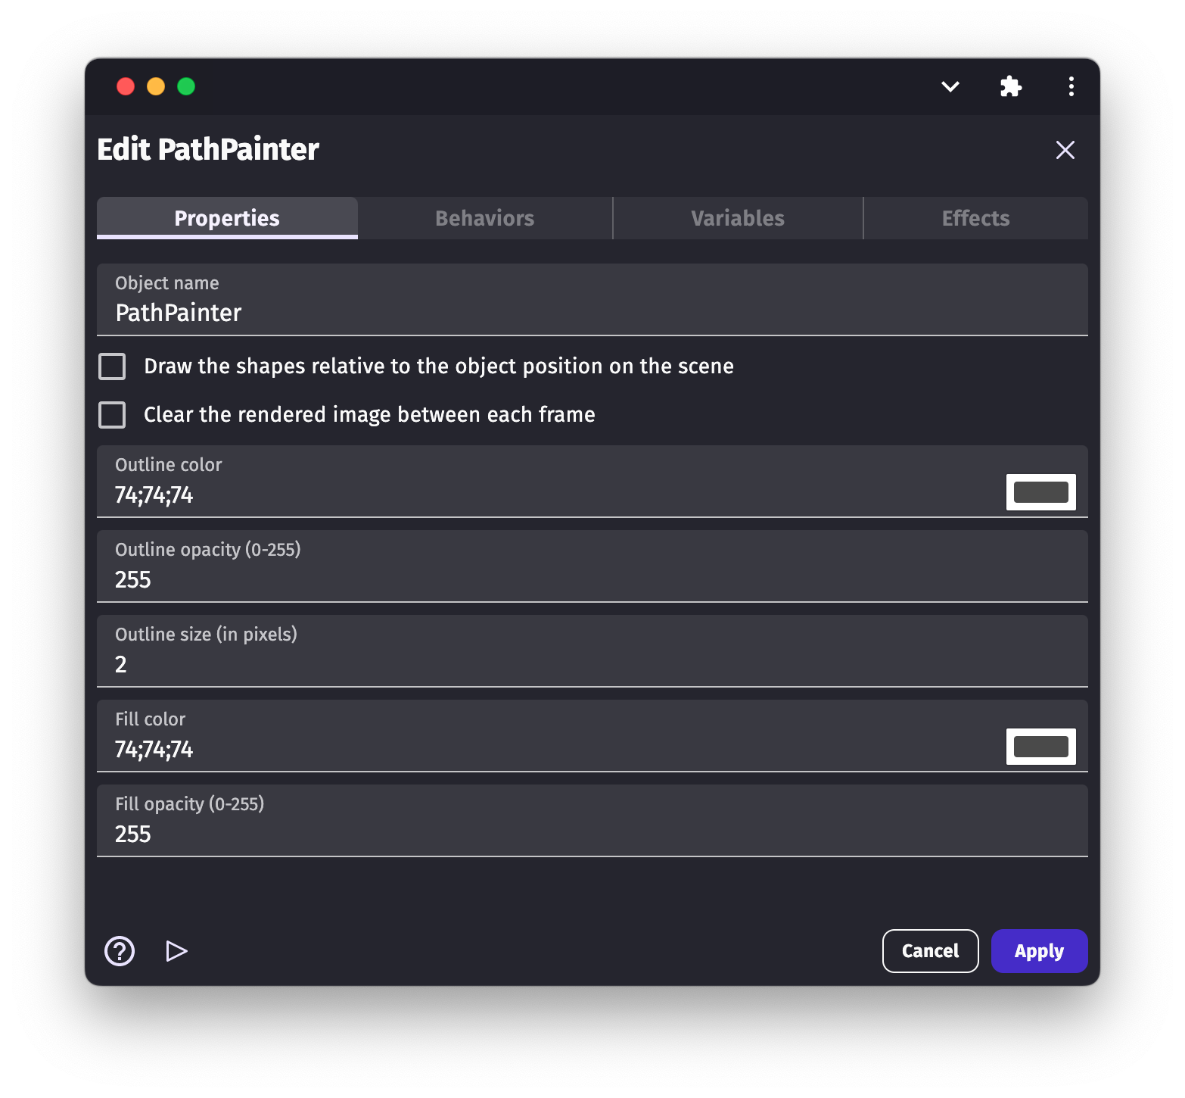Screen dimensions: 1185x1098
Task: Click the red window close button
Action: click(x=126, y=86)
